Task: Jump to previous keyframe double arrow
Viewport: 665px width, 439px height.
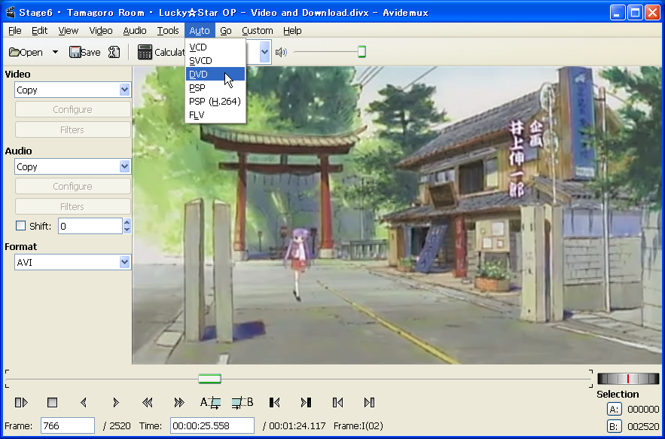Action: click(147, 402)
